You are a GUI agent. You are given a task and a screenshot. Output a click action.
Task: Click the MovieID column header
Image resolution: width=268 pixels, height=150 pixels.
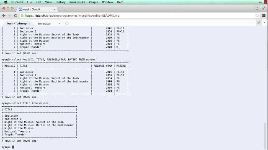click(10, 66)
